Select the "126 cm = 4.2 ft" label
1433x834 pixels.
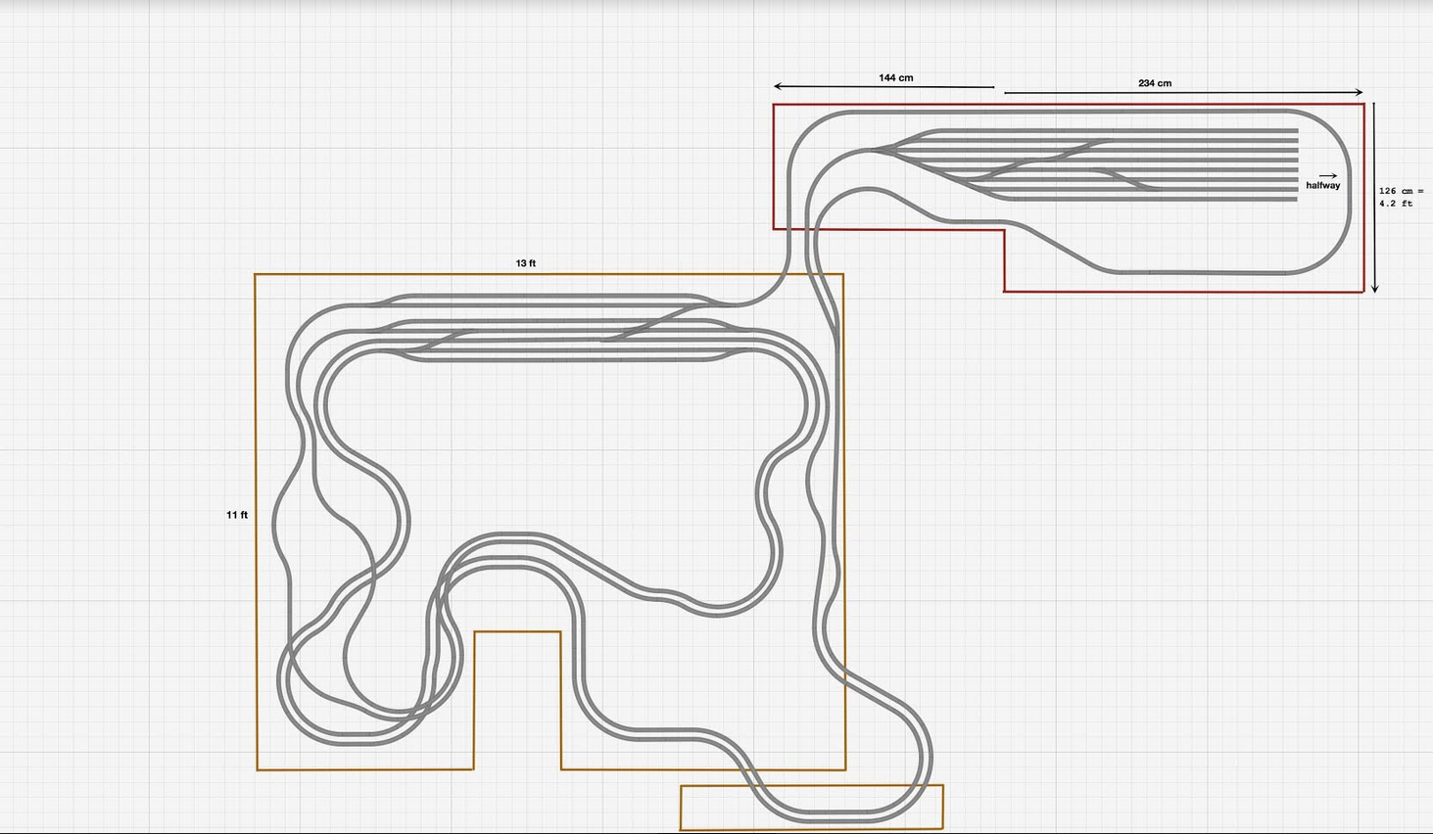tap(1400, 197)
